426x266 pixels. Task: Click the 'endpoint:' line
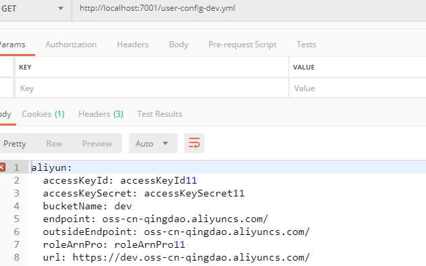click(x=155, y=219)
